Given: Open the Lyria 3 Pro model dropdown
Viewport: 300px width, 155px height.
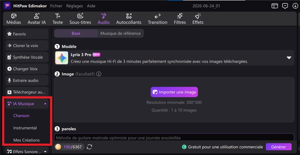Looking at the screenshot, I should [x=289, y=58].
